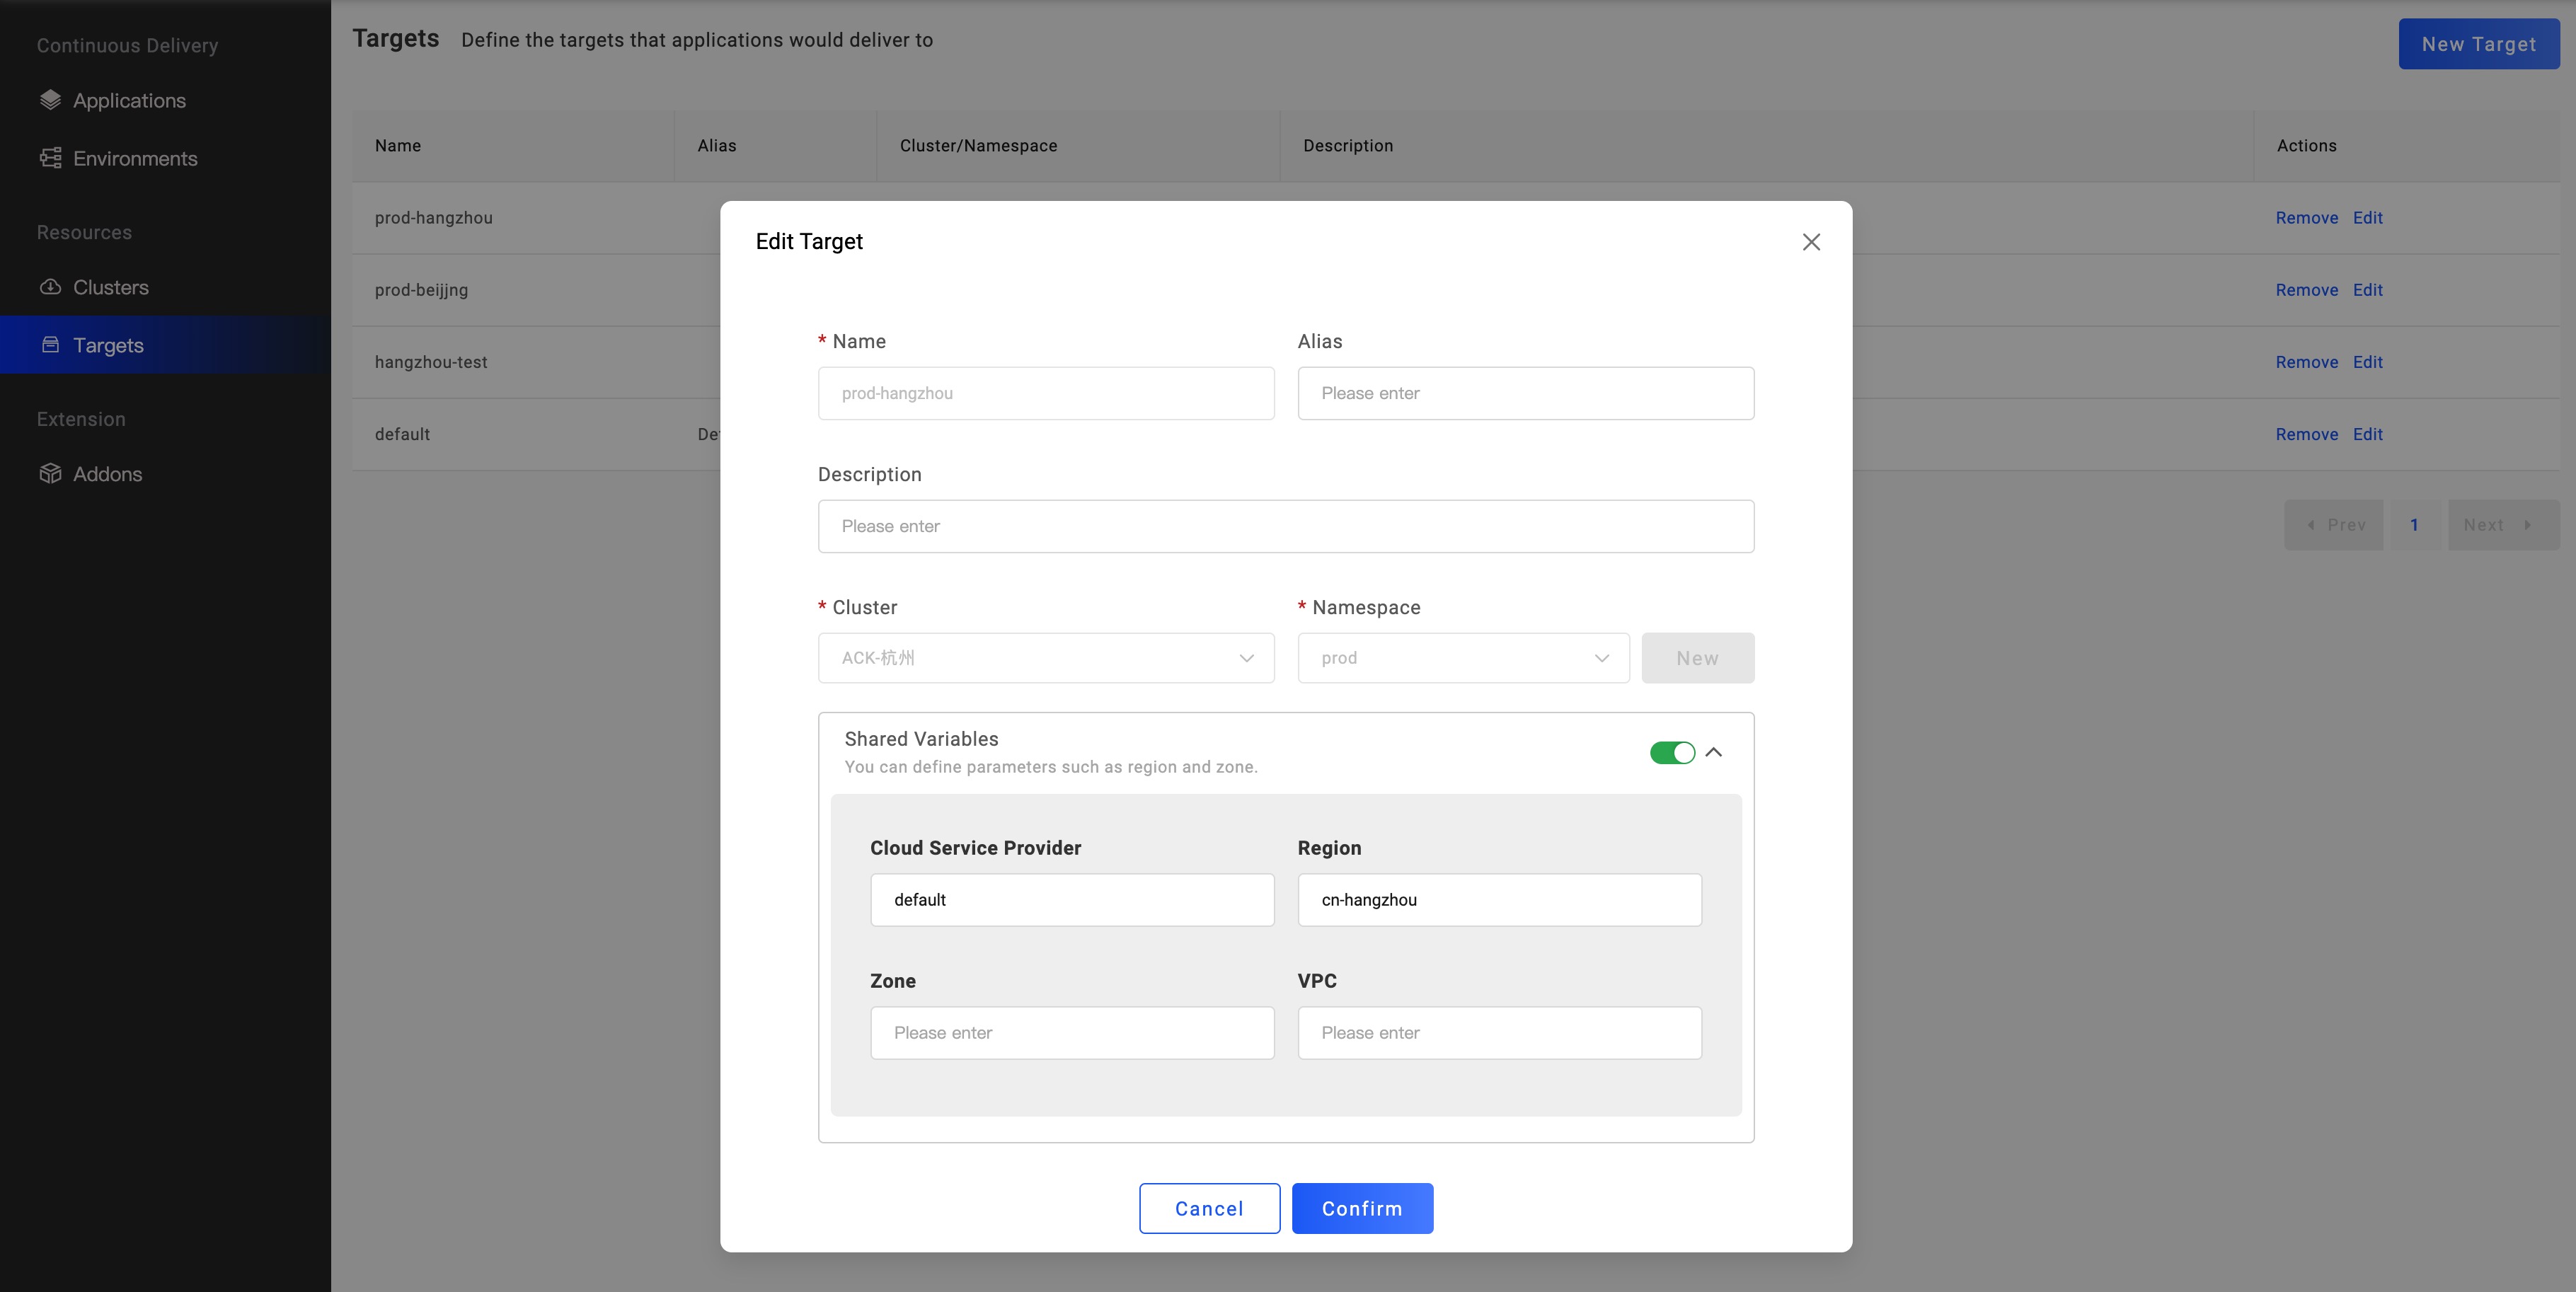Click the Alias input field

pyautogui.click(x=1525, y=393)
